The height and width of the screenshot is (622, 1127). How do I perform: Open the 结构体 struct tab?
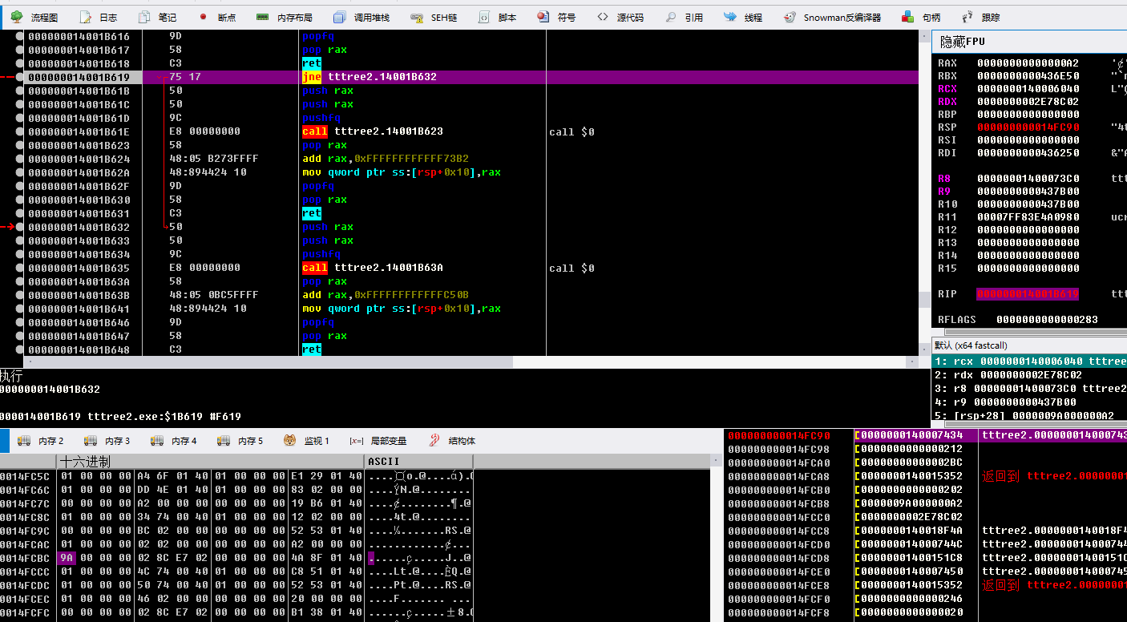452,441
